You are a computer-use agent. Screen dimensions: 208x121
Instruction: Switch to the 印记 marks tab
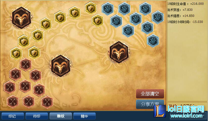click(12, 116)
